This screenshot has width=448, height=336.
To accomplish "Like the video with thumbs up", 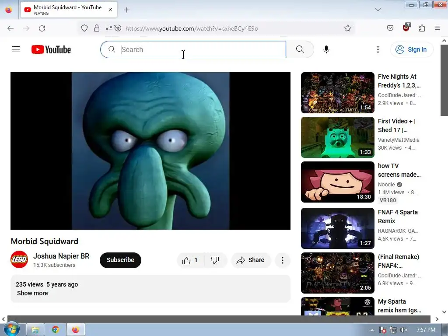I will [190, 260].
